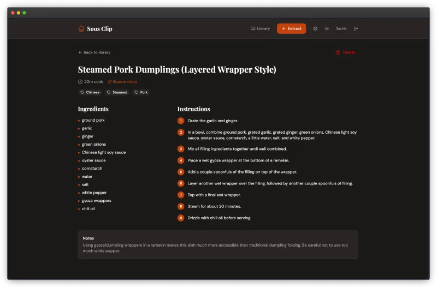Click ingredient 'garlic'
This screenshot has height=287, width=437.
(87, 128)
